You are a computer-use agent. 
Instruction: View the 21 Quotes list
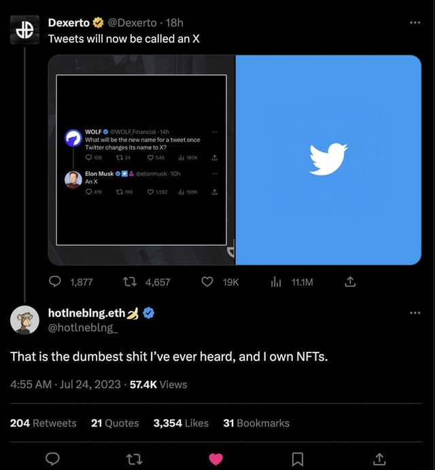point(115,422)
